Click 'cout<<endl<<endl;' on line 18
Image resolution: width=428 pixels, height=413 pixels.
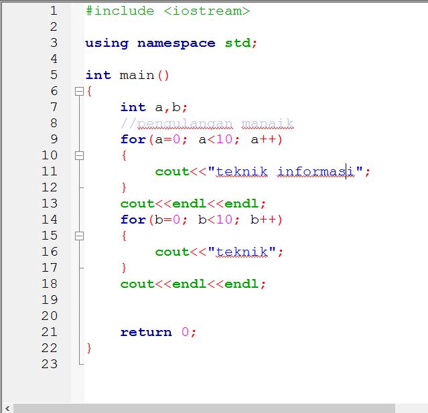pyautogui.click(x=193, y=284)
